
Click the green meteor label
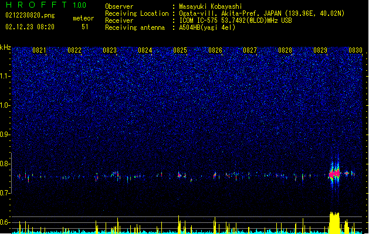click(x=83, y=18)
